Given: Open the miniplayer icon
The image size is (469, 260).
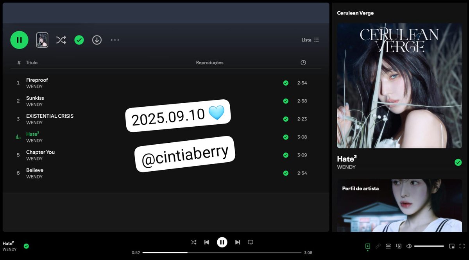Looking at the screenshot, I should [452, 246].
